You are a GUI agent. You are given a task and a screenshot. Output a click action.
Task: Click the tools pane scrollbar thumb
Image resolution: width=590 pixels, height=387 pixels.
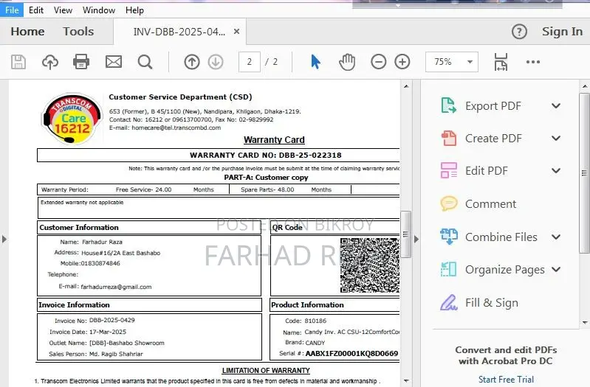point(584,172)
